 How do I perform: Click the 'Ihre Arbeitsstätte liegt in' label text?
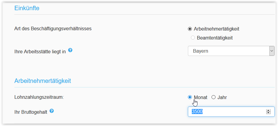(40, 51)
